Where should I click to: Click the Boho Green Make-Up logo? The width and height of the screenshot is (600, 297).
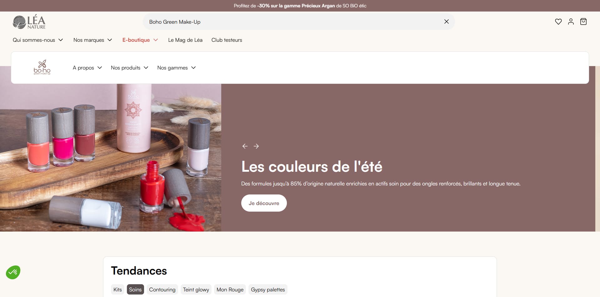[x=42, y=67]
